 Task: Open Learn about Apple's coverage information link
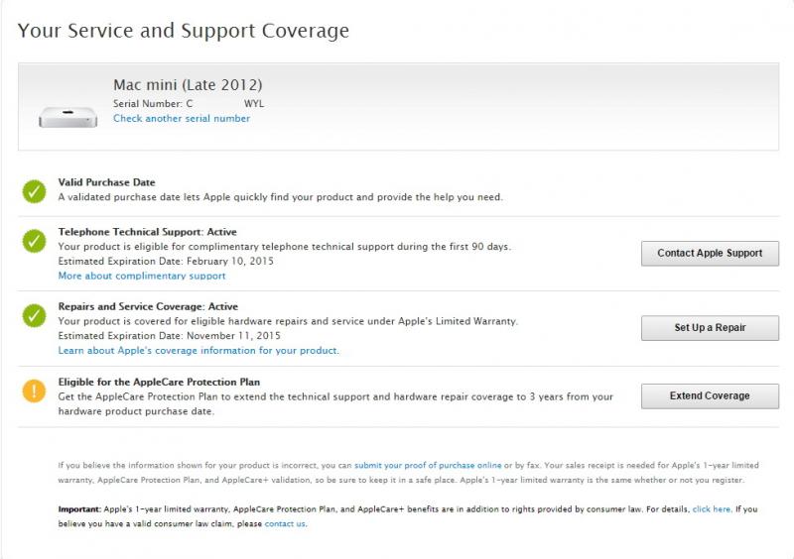[198, 351]
